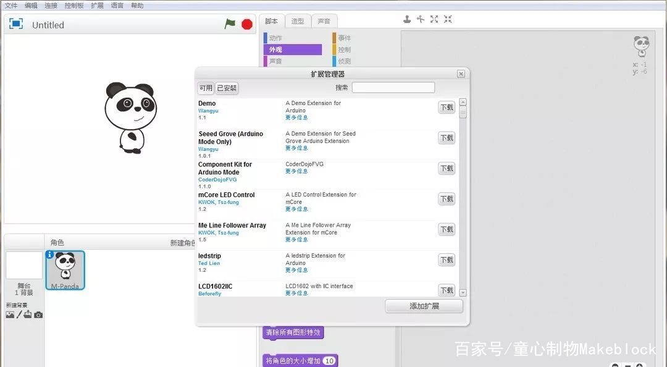Click the extension list scroll-up arrow

(463, 102)
